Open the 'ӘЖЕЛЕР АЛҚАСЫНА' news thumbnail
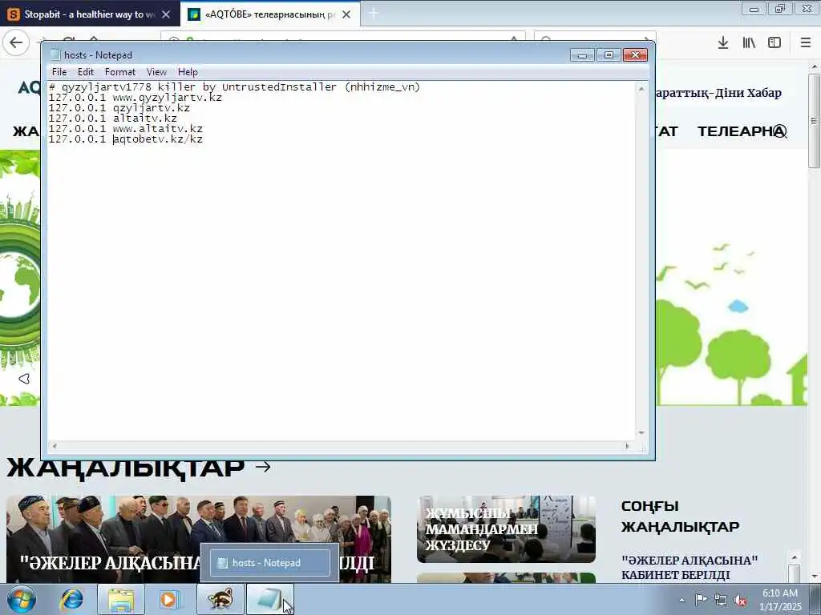 click(199, 539)
